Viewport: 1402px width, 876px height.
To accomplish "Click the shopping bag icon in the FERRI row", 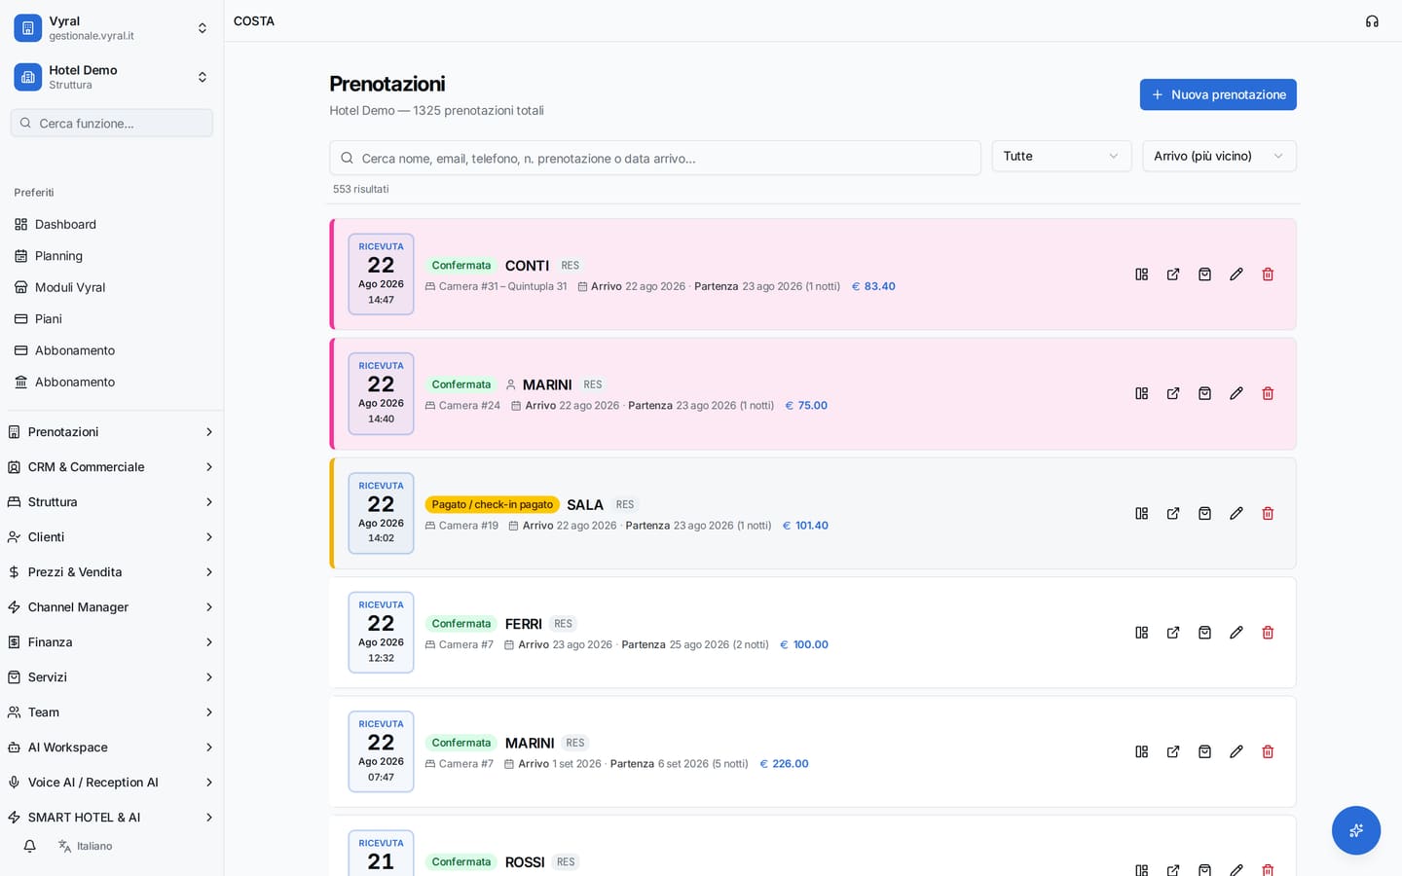I will 1204,633.
